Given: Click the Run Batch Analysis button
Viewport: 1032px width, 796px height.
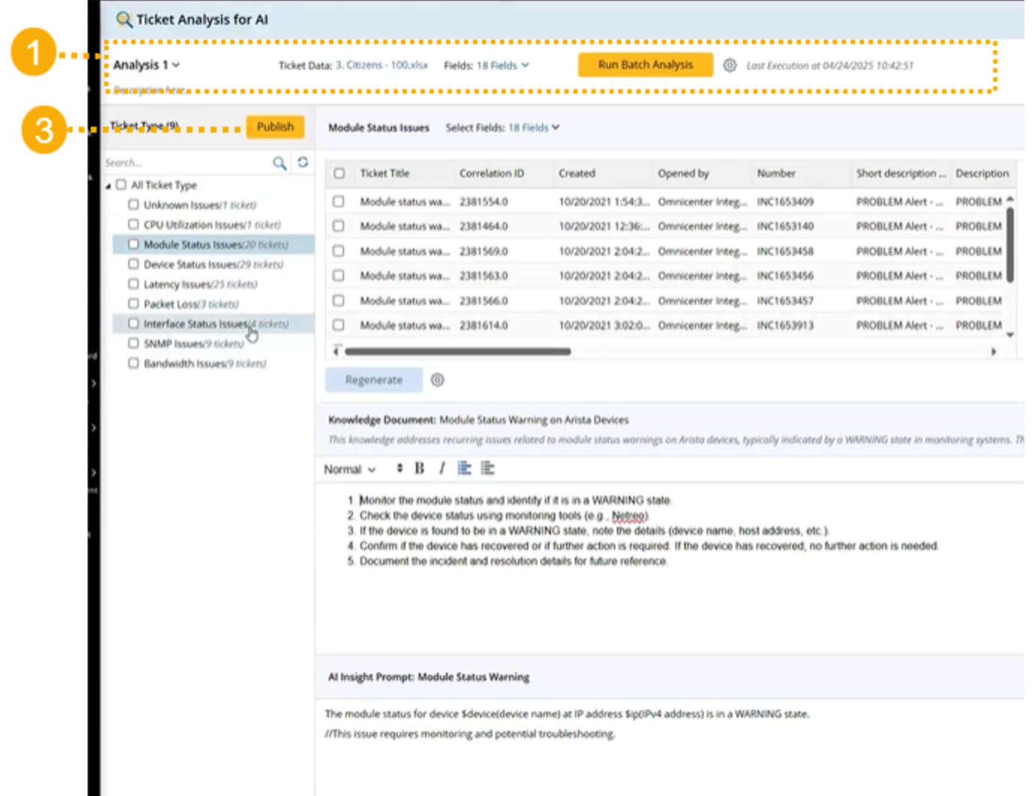Looking at the screenshot, I should 645,65.
